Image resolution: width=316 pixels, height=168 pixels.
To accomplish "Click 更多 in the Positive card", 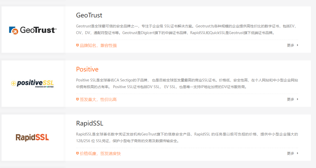I will click(x=290, y=99).
